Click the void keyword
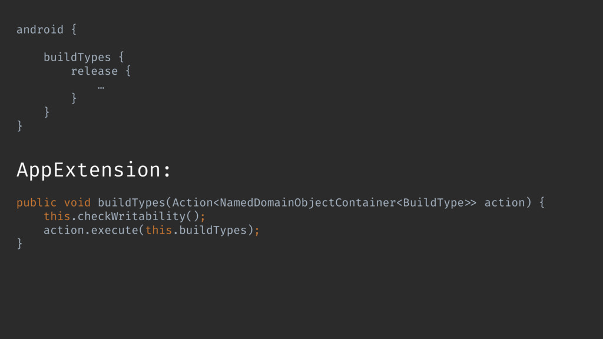Screen dimensions: 603x339 click(x=77, y=202)
